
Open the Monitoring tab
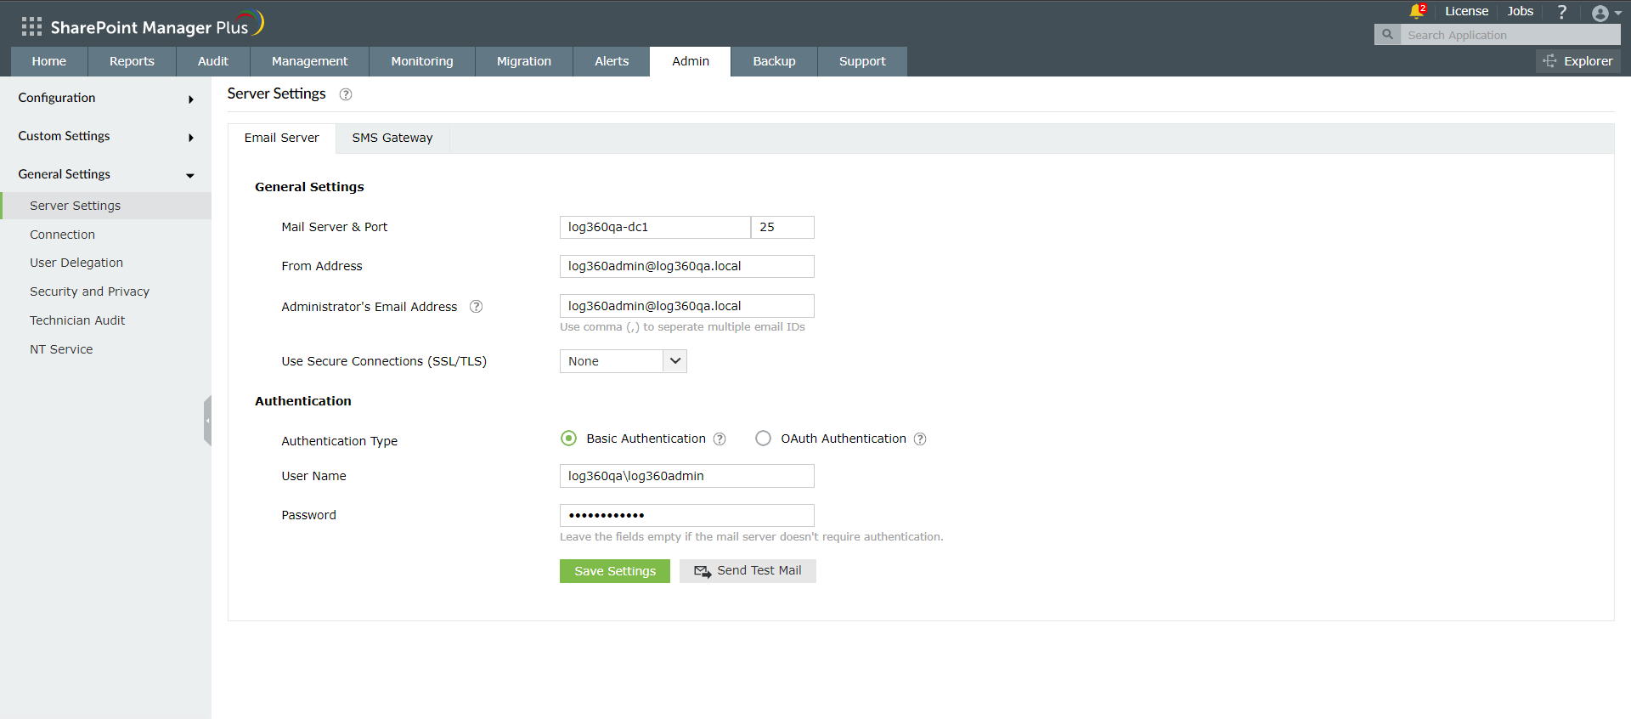[422, 61]
